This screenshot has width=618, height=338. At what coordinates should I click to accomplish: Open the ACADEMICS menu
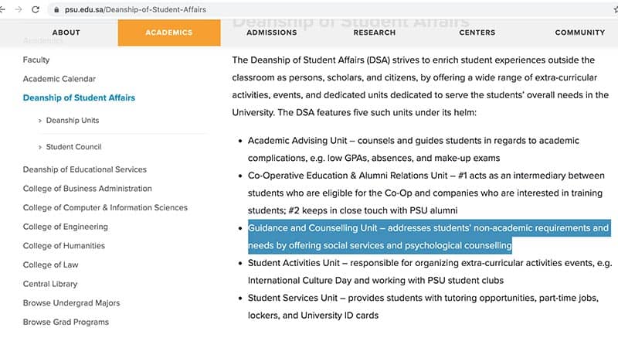click(169, 32)
